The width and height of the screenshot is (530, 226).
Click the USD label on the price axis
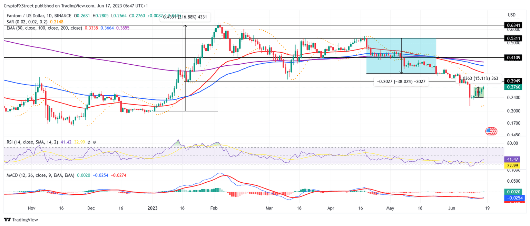coord(511,15)
